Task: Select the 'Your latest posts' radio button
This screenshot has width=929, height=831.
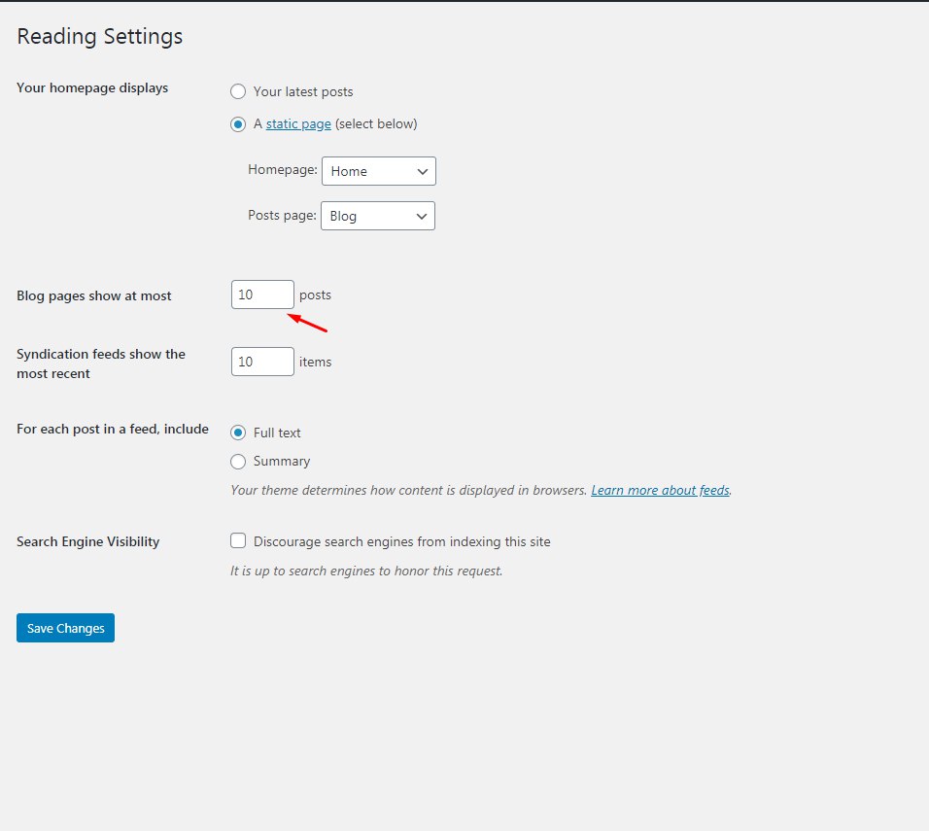Action: click(237, 92)
